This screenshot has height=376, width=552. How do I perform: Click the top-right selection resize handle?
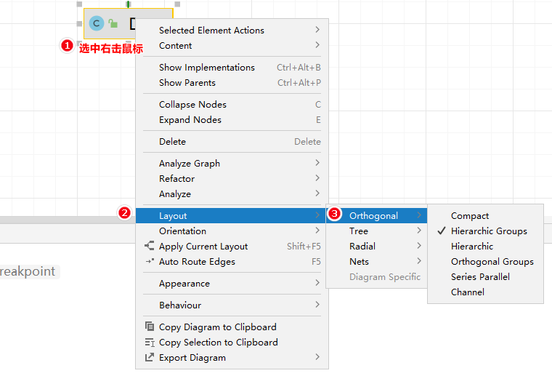click(177, 4)
